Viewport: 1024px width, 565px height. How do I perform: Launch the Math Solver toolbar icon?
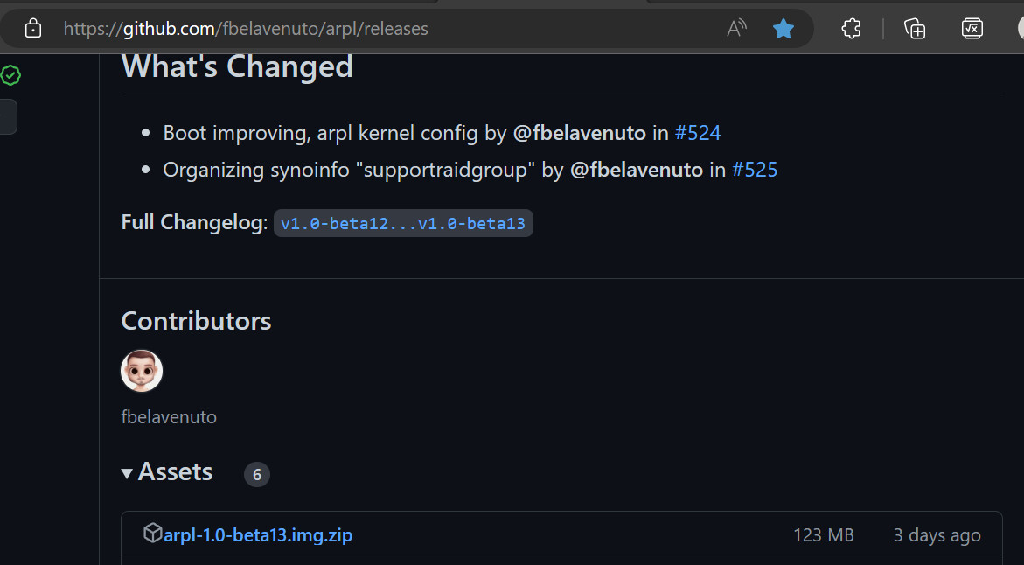point(972,29)
